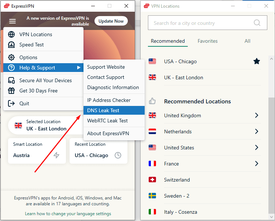Image resolution: width=275 pixels, height=221 pixels.
Task: Click the US flag beside USA - Chicago in list
Action: pyautogui.click(x=152, y=61)
